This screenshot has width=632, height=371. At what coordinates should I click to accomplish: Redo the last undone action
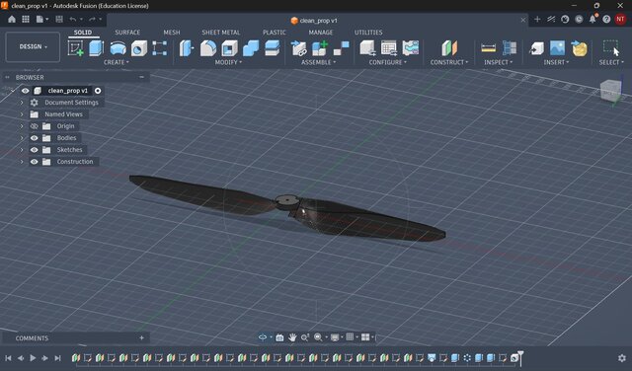click(x=92, y=19)
